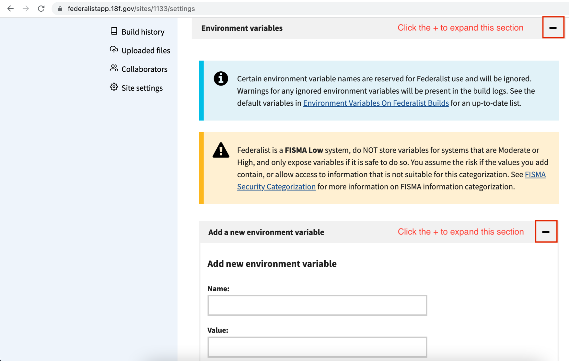Collapse the Environment variables section

(x=553, y=28)
